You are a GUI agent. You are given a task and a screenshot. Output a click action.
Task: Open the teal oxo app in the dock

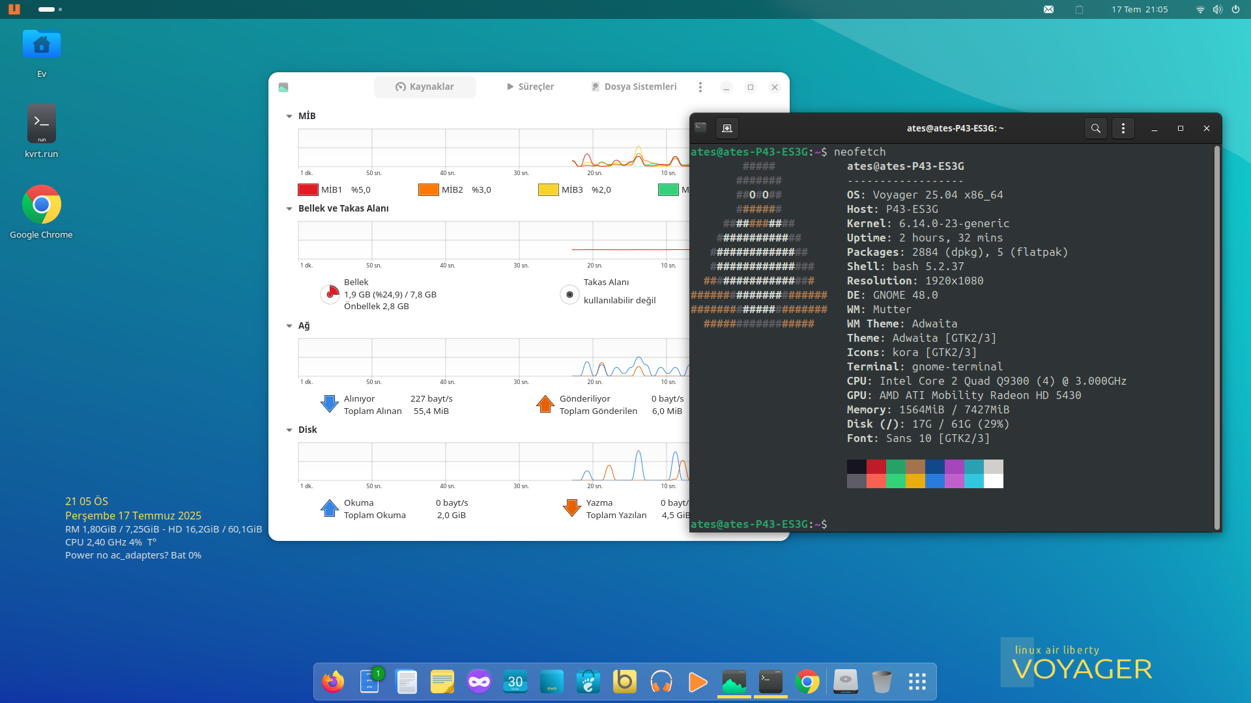(x=552, y=682)
